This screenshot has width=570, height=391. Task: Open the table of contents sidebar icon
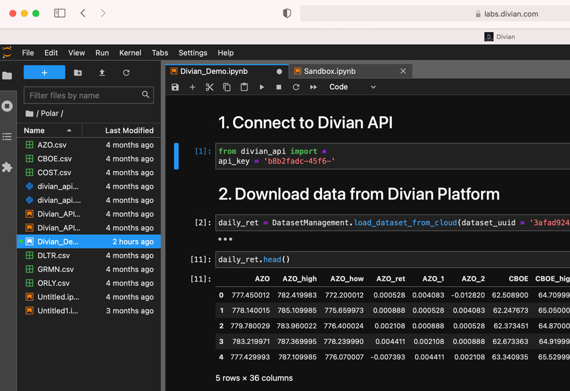tap(7, 137)
